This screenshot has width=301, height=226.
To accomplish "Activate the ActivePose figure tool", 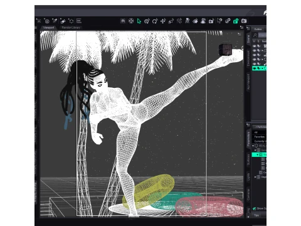I will point(179,21).
